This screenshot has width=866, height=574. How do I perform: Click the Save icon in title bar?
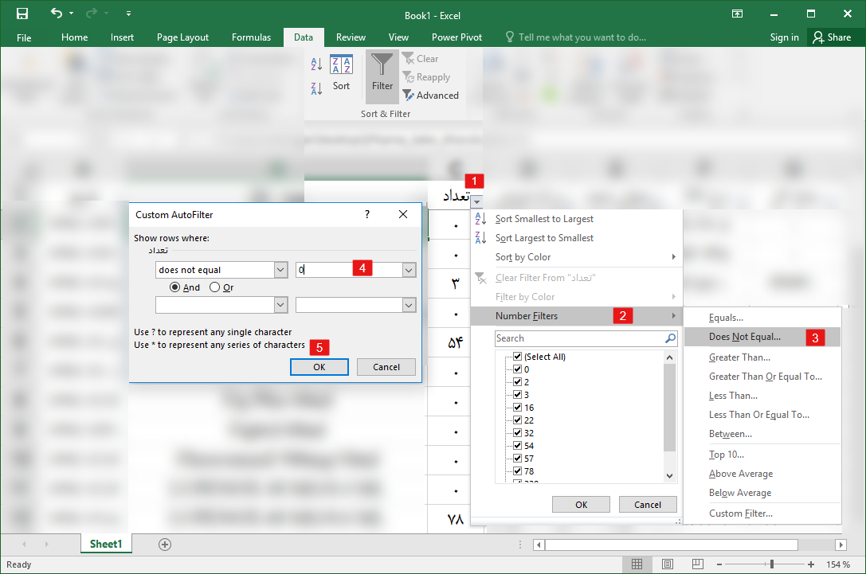tap(22, 14)
